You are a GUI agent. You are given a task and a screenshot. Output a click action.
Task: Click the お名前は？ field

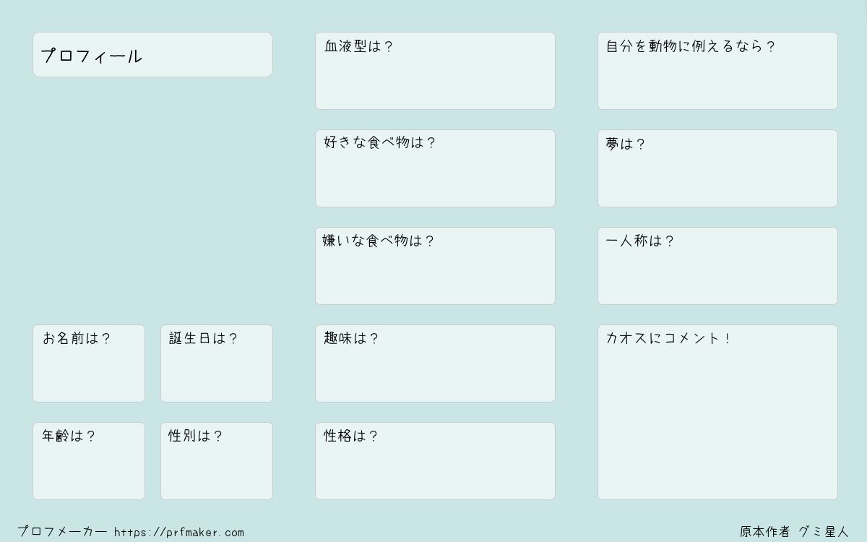click(89, 364)
